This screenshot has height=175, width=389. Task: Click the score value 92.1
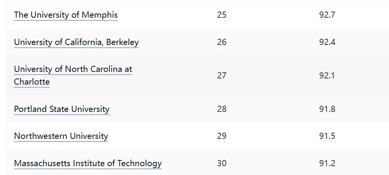click(x=327, y=75)
